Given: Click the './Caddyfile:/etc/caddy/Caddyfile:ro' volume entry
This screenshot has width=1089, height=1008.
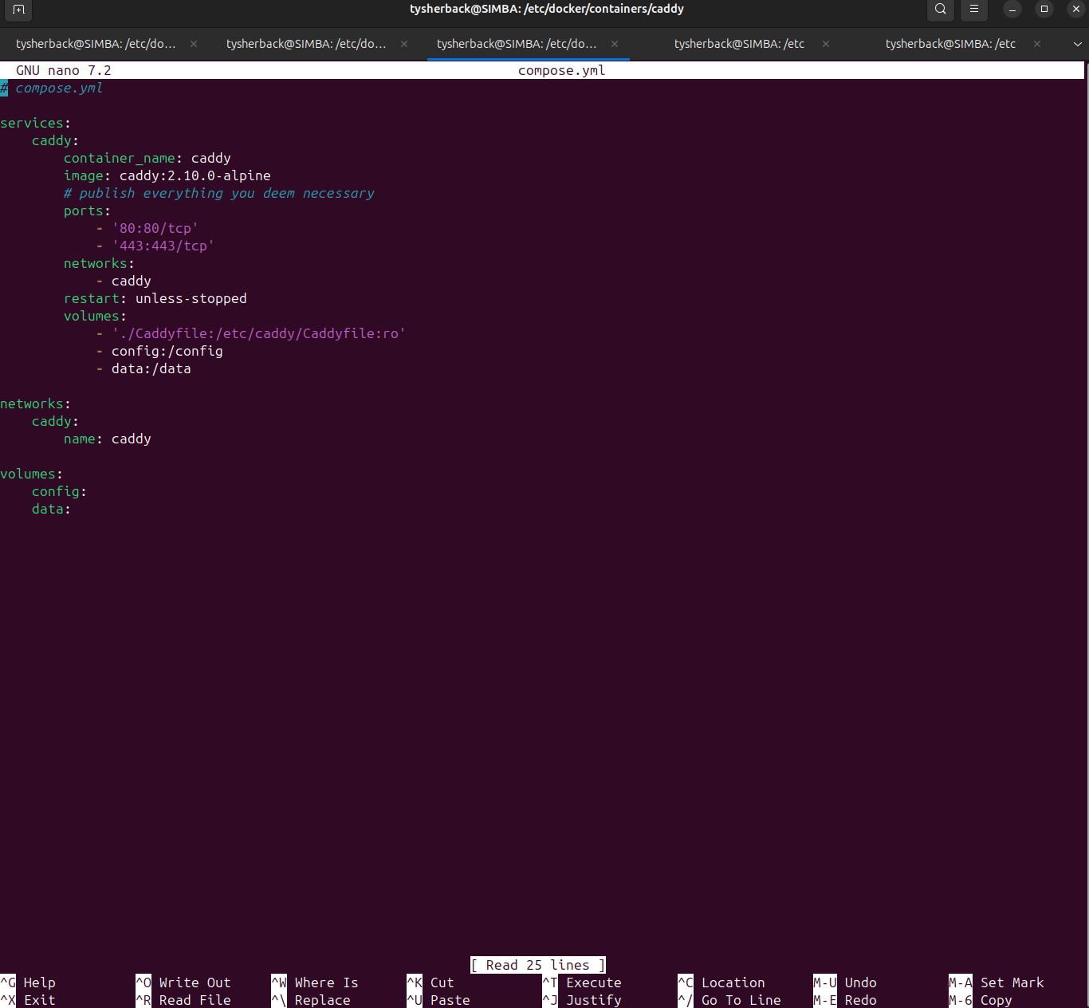Looking at the screenshot, I should click(258, 333).
